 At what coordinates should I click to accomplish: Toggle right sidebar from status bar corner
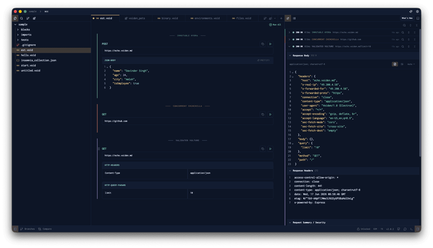coord(418,229)
